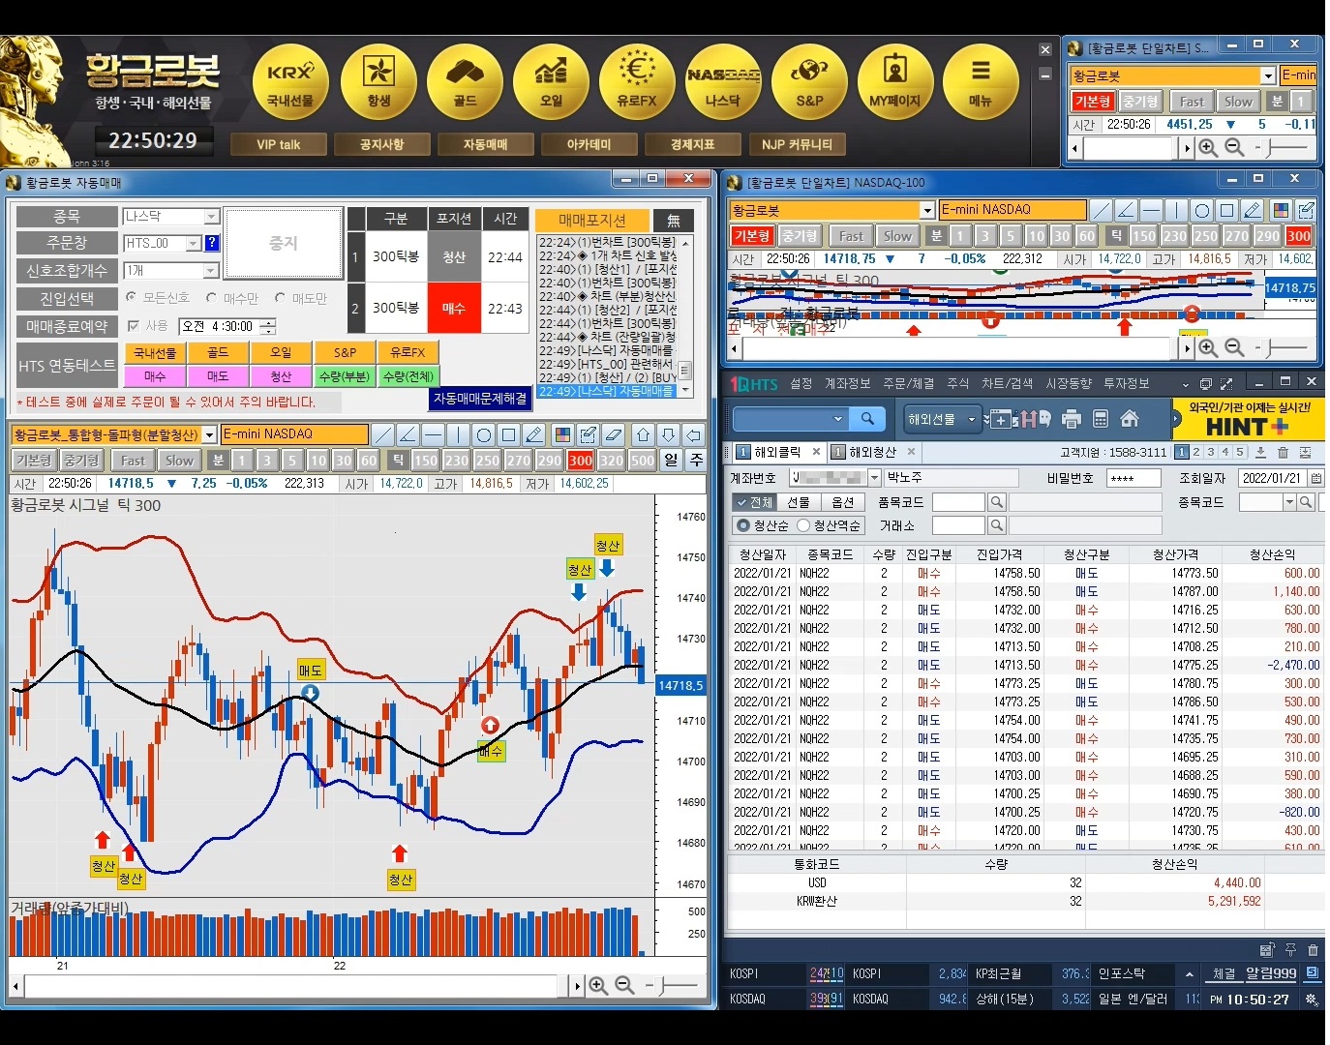The width and height of the screenshot is (1330, 1045).
Task: Open the strategy dropdown 황금로봇_통합형-돌파형
Action: coord(209,435)
